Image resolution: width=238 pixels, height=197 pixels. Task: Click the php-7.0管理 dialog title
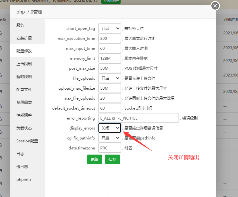[x=29, y=12]
